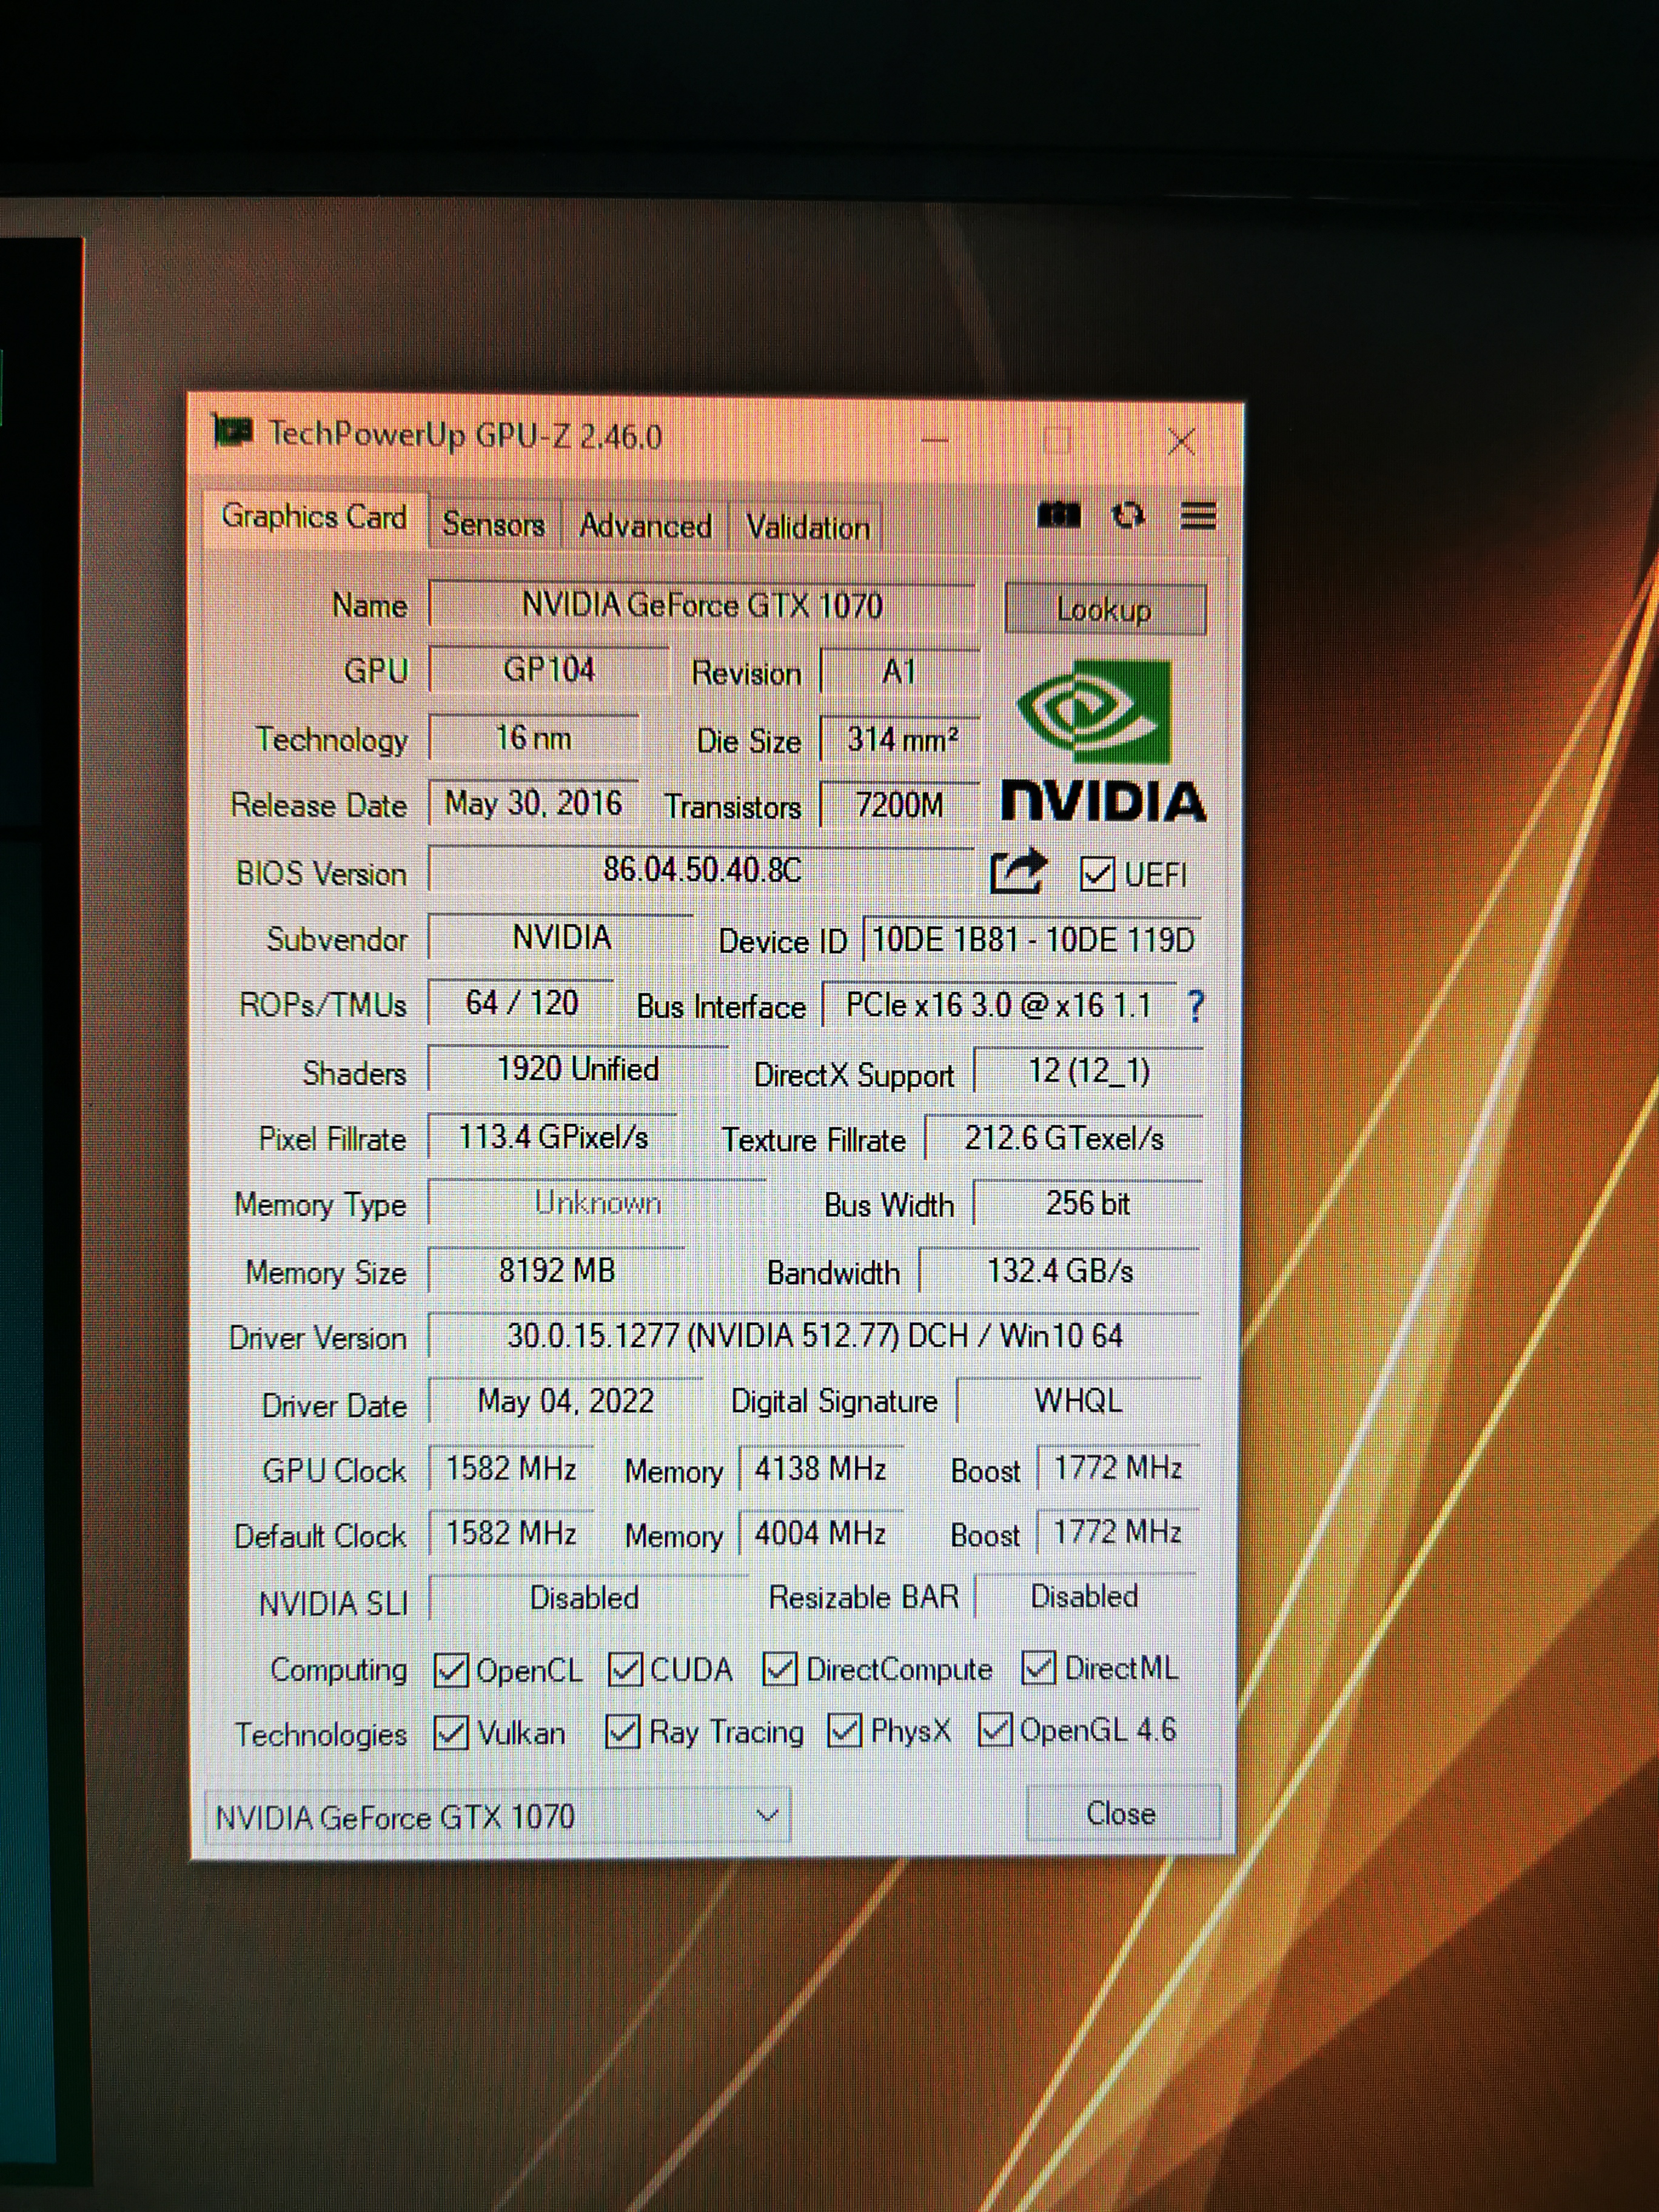Toggle the UEFI checkbox

pos(1097,874)
